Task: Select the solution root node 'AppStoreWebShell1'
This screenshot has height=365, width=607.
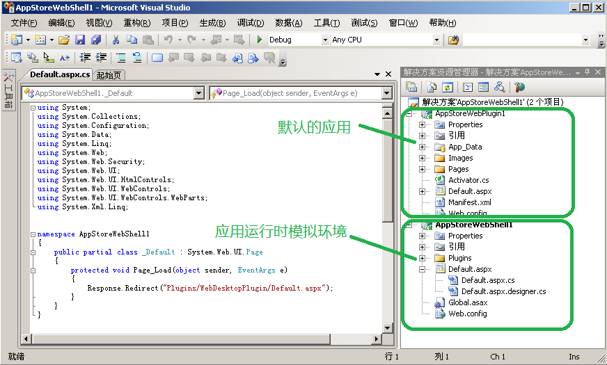Action: (x=492, y=102)
